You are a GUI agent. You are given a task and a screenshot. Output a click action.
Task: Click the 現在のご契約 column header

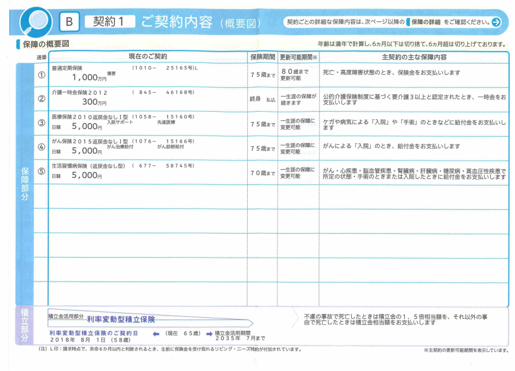tap(147, 57)
